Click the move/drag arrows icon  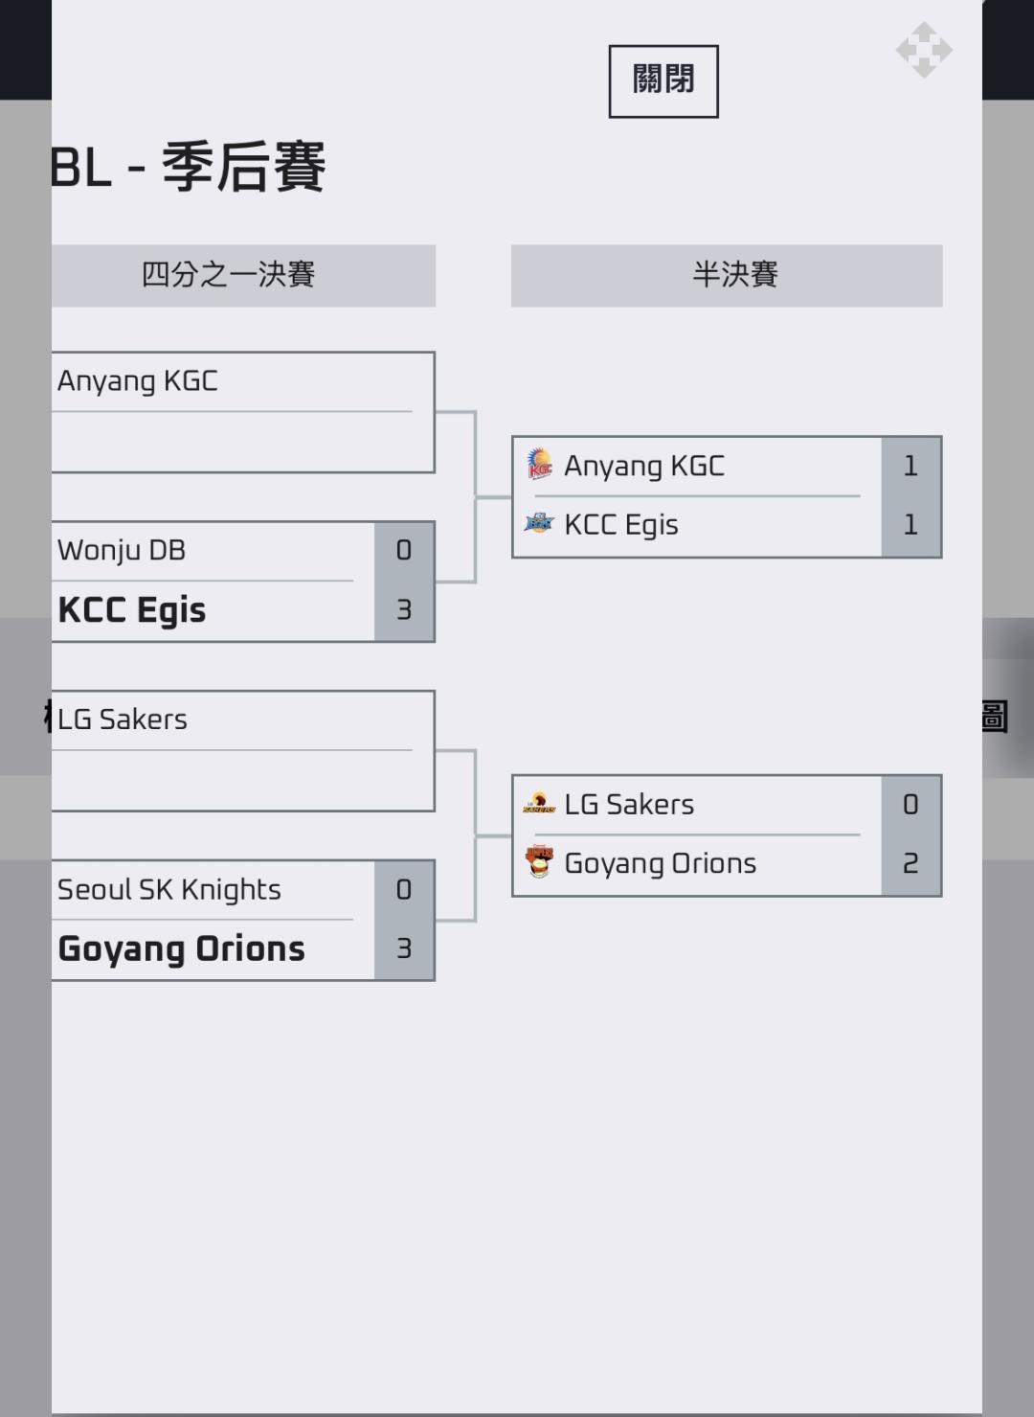[923, 50]
